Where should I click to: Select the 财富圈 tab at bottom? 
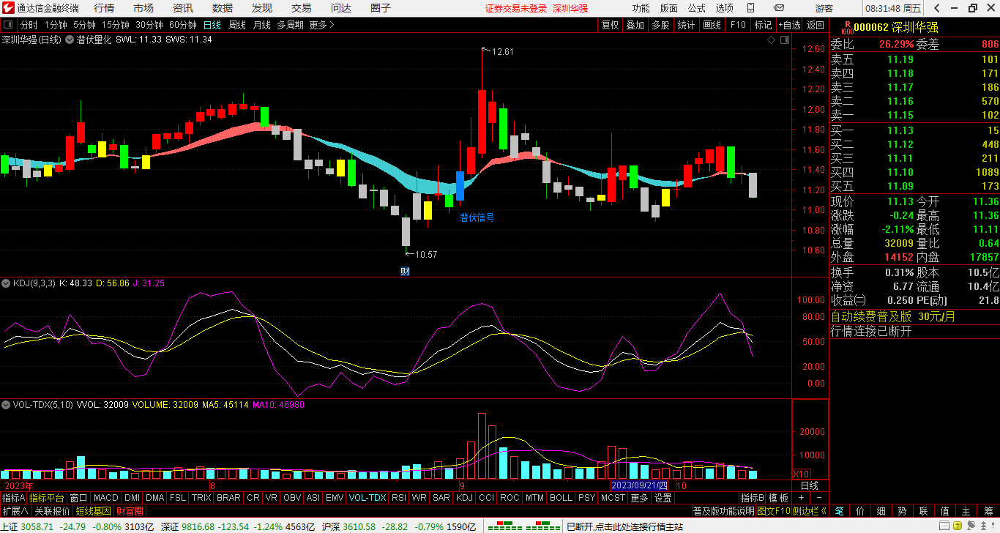[x=130, y=510]
